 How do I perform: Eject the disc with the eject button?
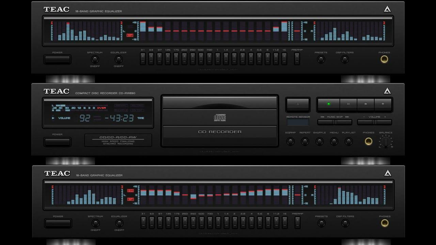[x=298, y=104]
